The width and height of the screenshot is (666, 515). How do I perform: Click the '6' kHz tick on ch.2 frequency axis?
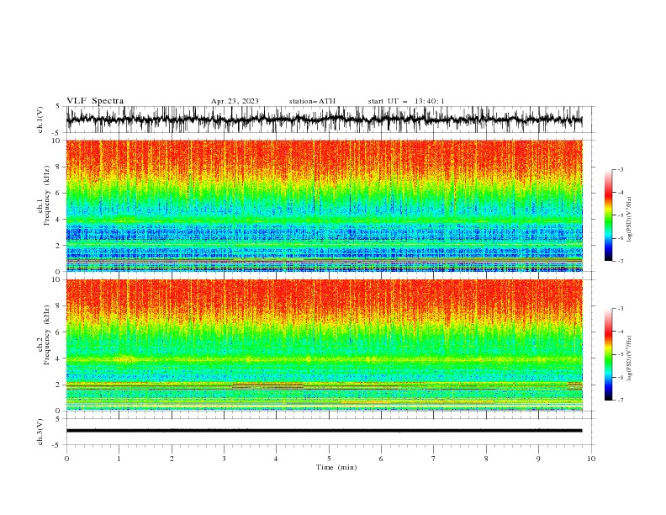pos(60,332)
